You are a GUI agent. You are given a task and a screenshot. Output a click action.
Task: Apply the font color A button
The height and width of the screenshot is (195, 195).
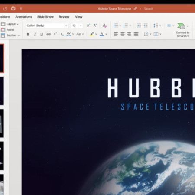tap(102, 34)
